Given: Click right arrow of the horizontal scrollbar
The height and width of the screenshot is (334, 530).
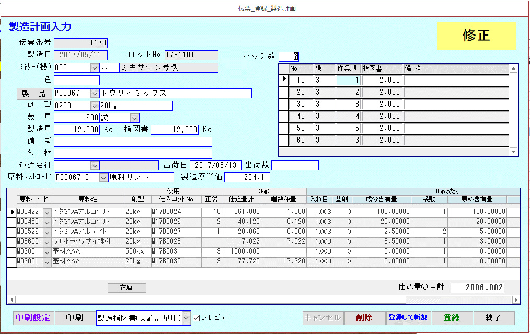Looking at the screenshot, I should pyautogui.click(x=516, y=300).
